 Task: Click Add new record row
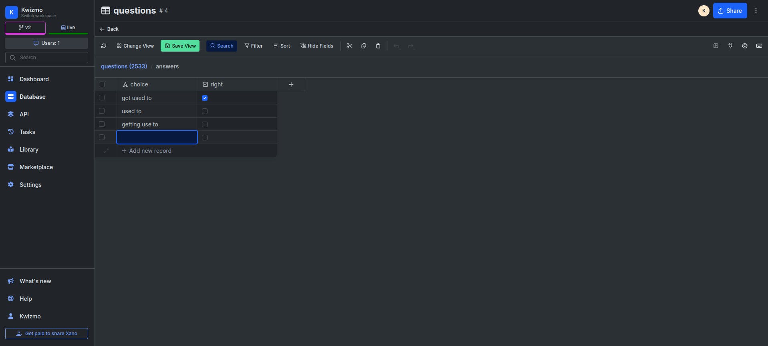pyautogui.click(x=147, y=151)
